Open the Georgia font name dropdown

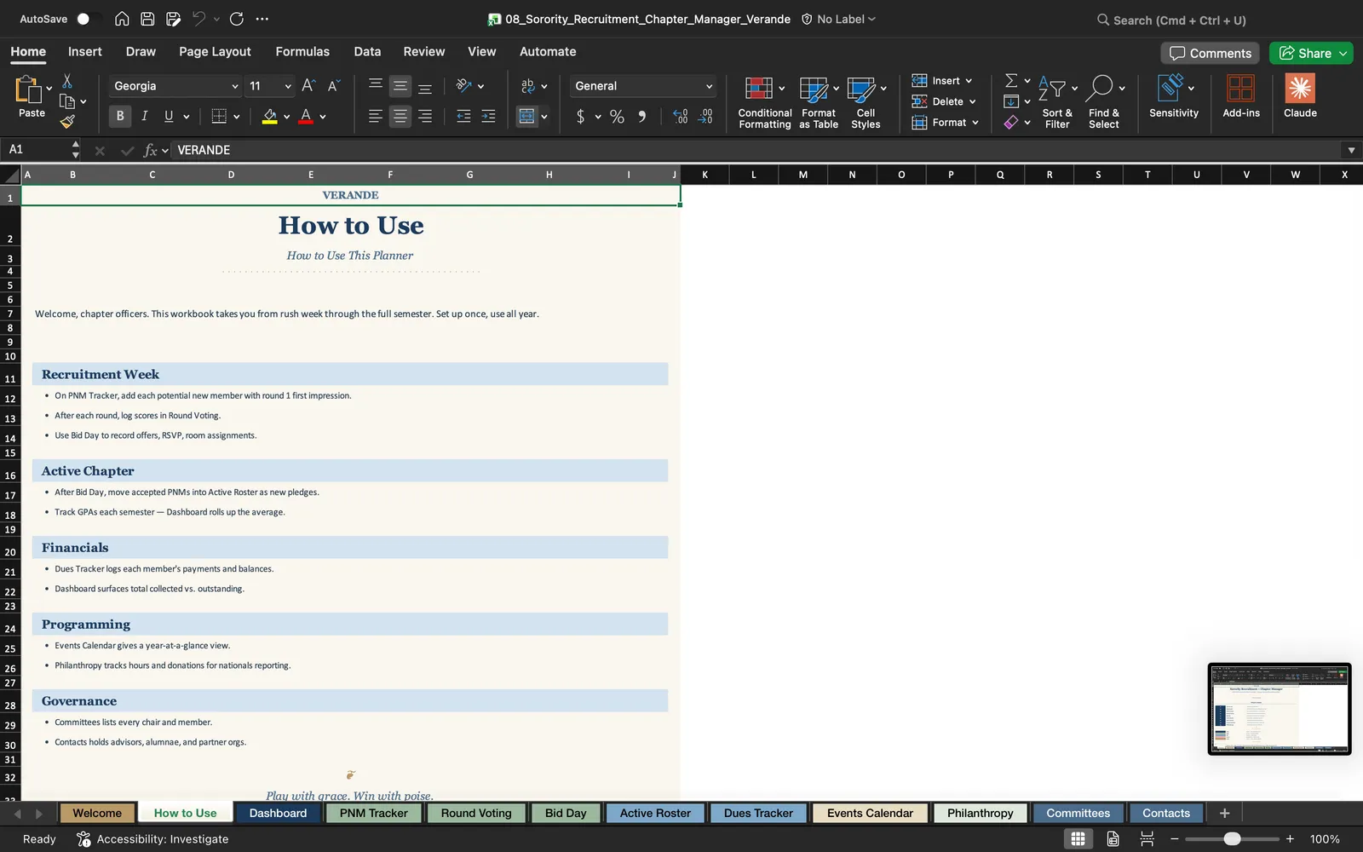pyautogui.click(x=234, y=86)
